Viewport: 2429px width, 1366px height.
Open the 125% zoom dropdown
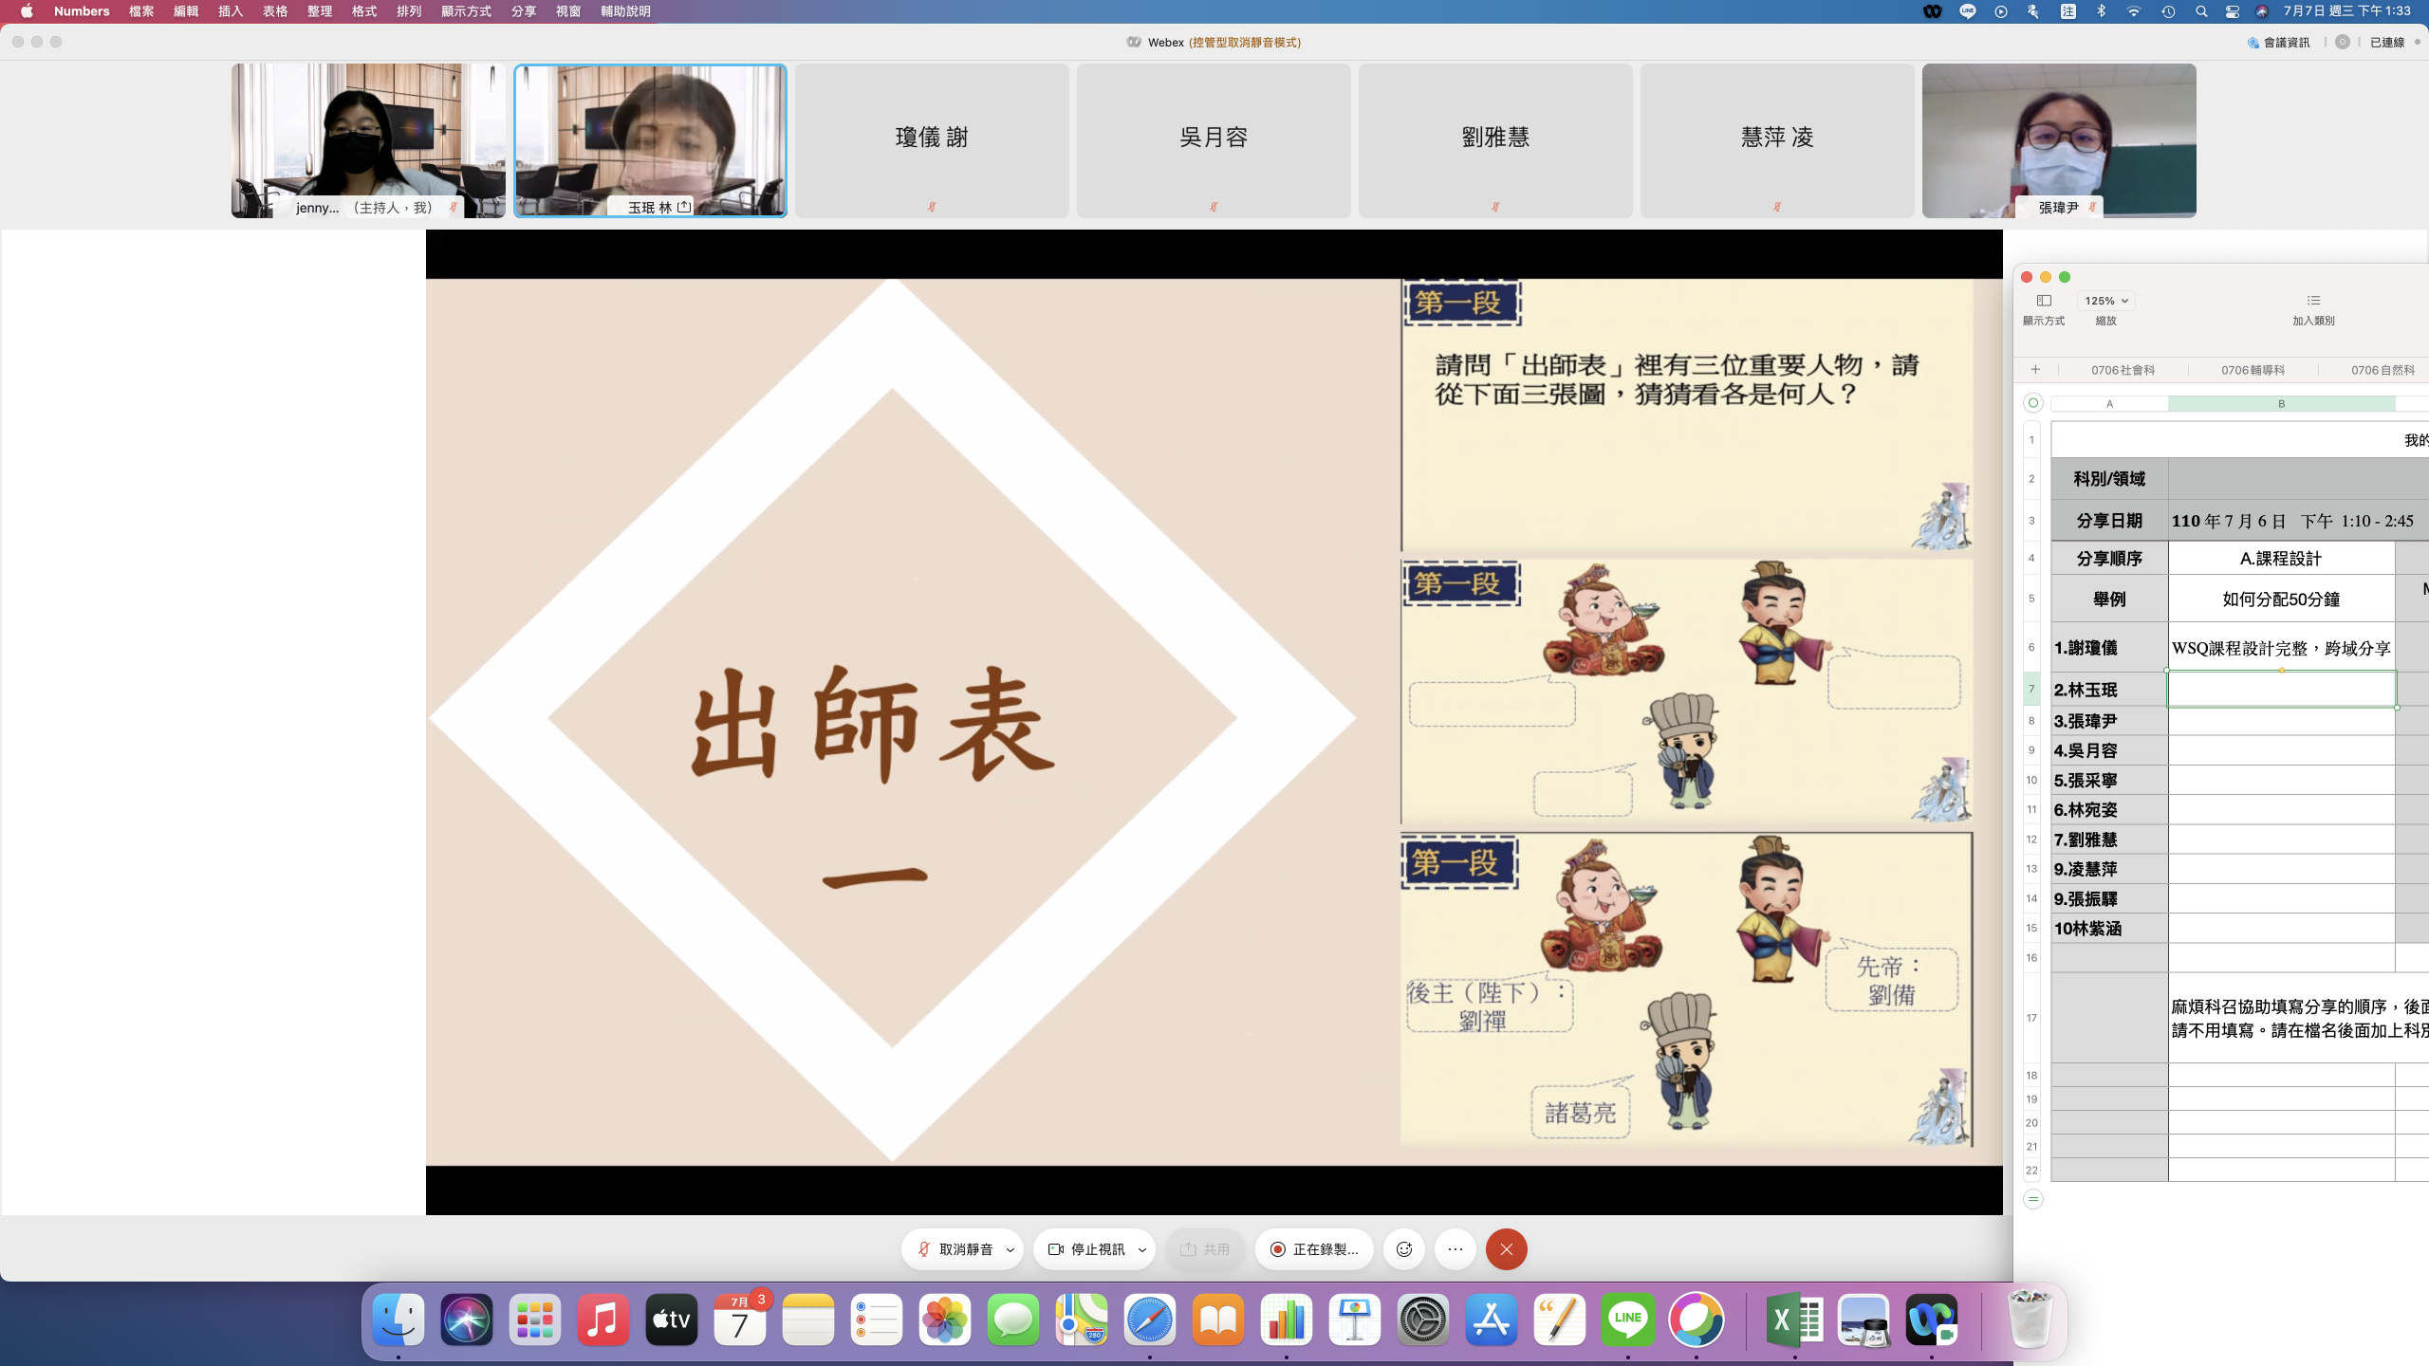click(2105, 301)
